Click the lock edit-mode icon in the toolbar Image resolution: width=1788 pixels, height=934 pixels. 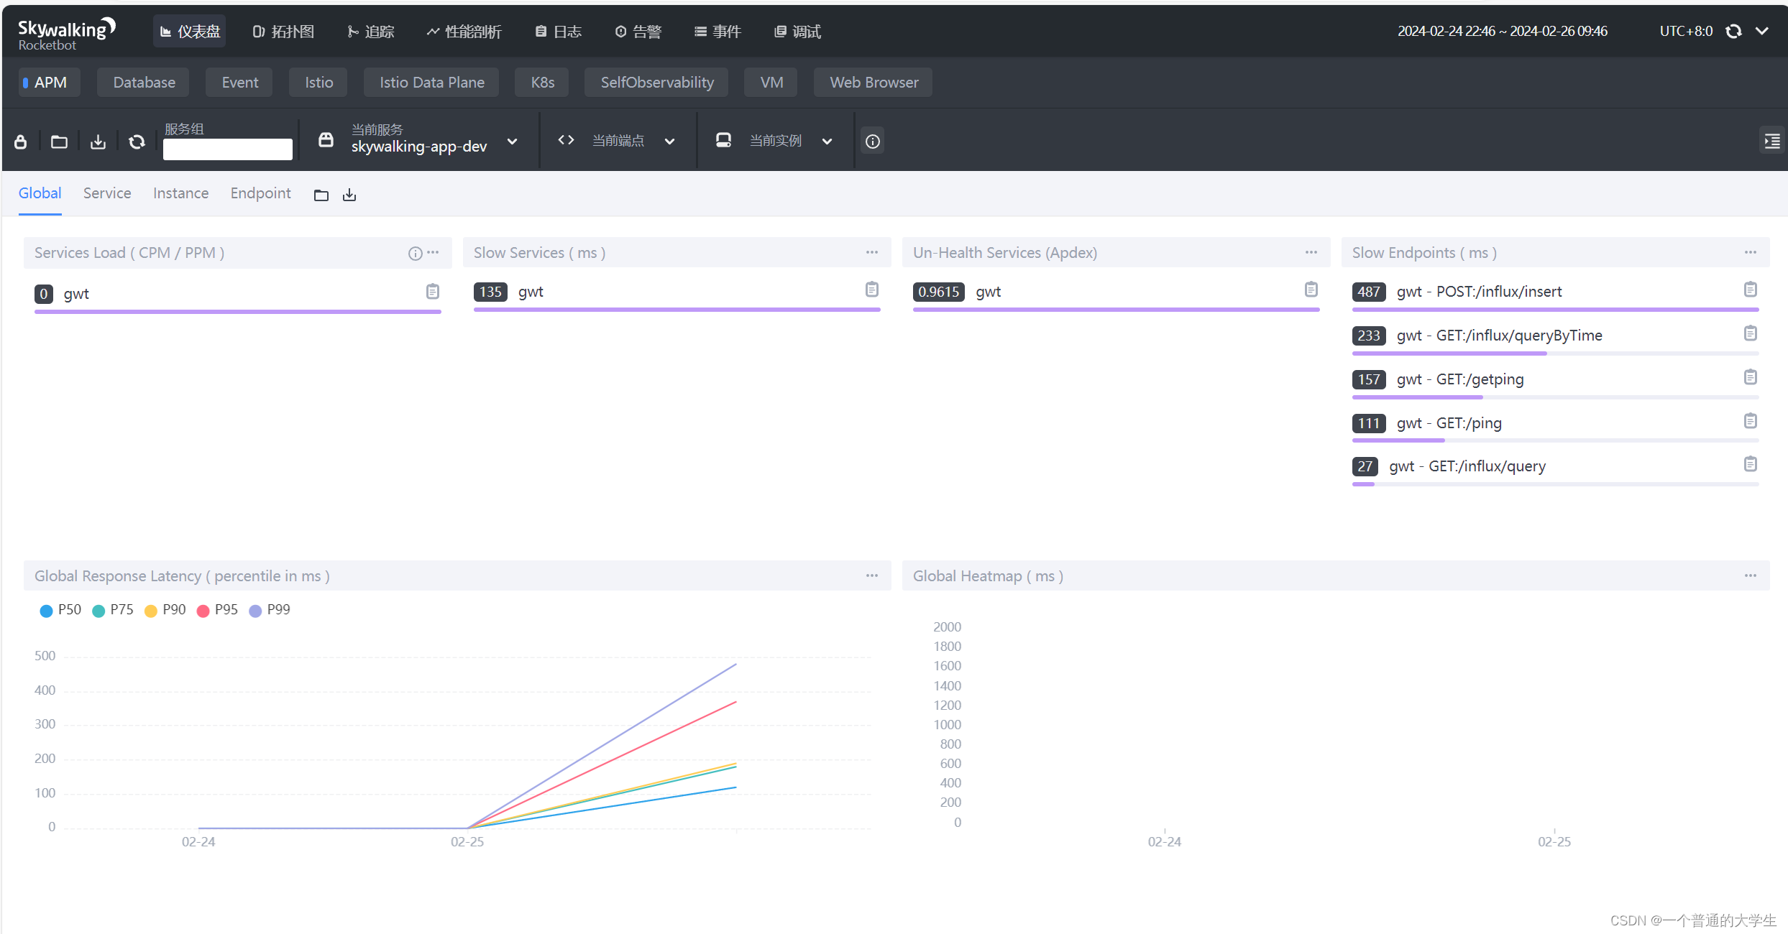pos(21,142)
